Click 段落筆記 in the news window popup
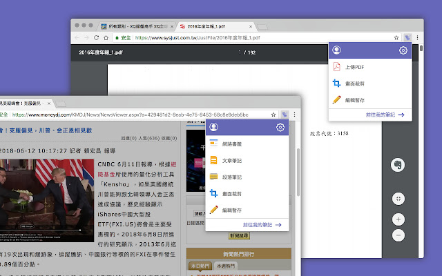442x276 pixels. 232,177
